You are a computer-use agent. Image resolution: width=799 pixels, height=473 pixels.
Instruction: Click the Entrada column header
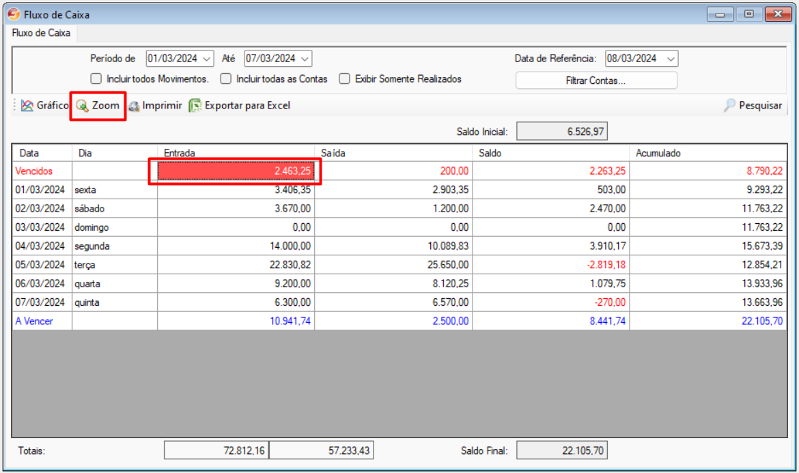pos(236,153)
